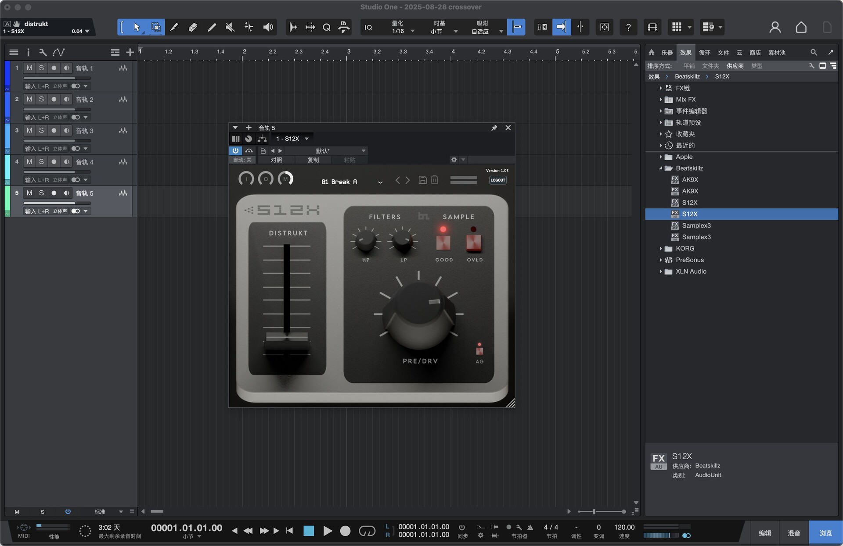Pin the S12X plugin window
The width and height of the screenshot is (843, 546).
(x=494, y=128)
